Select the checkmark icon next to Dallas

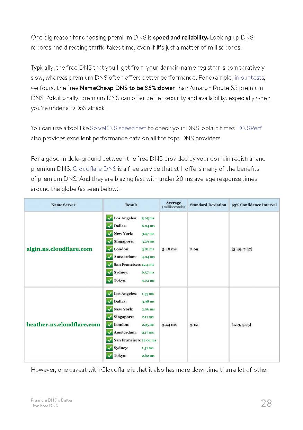point(109,226)
